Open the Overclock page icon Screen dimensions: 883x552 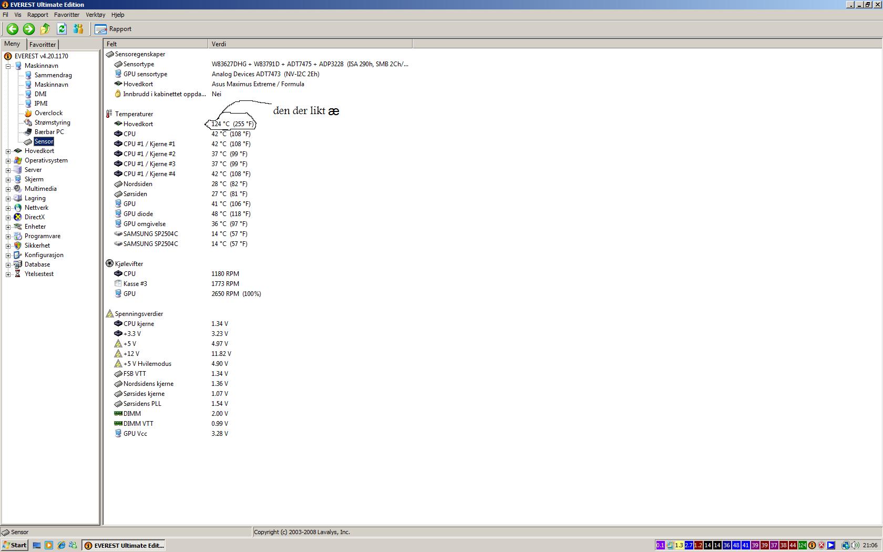tap(28, 113)
